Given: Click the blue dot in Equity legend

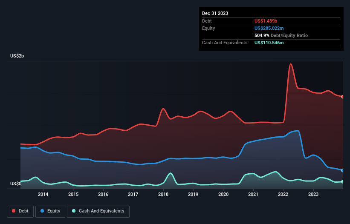Looking at the screenshot, I should point(42,211).
